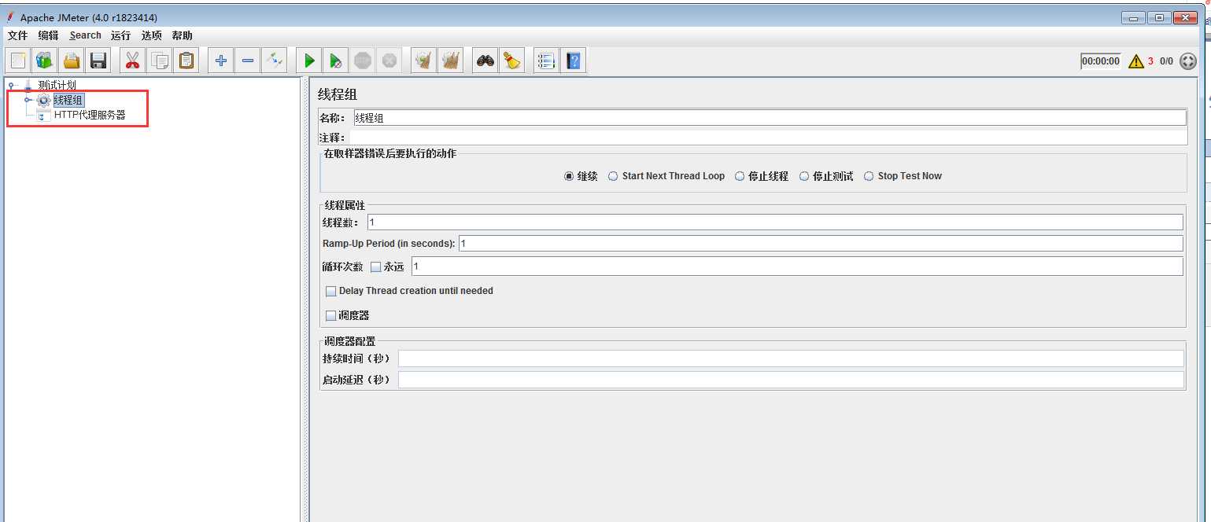1211x522 pixels.
Task: Open the Templates icon
Action: [x=45, y=61]
